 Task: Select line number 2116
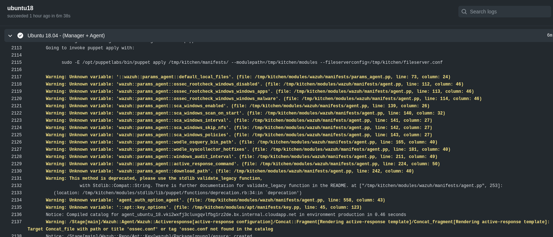(16, 70)
